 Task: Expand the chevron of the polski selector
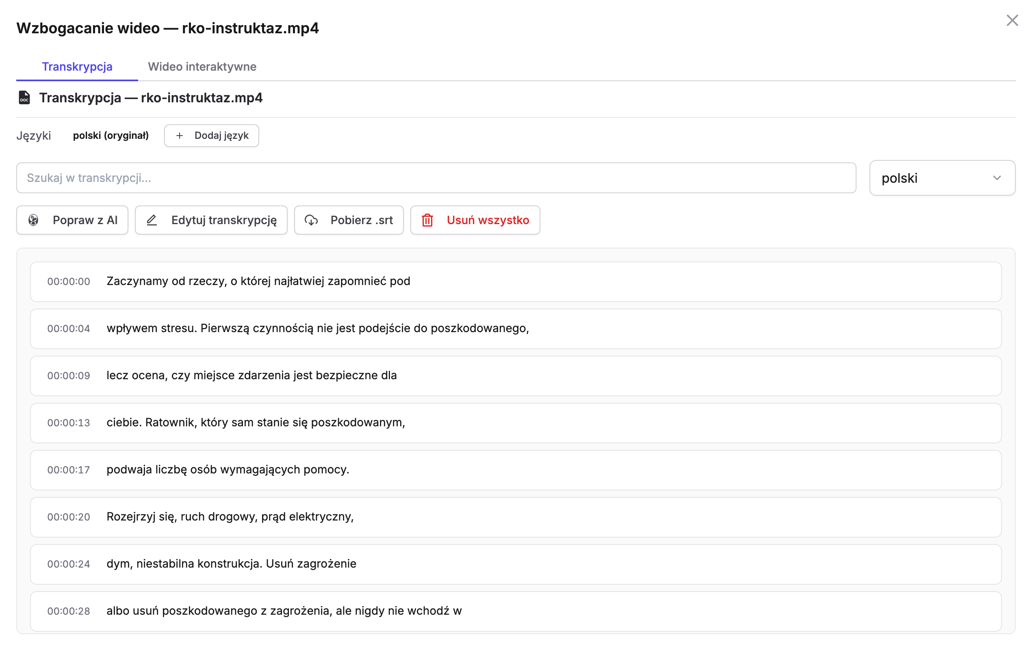[997, 178]
